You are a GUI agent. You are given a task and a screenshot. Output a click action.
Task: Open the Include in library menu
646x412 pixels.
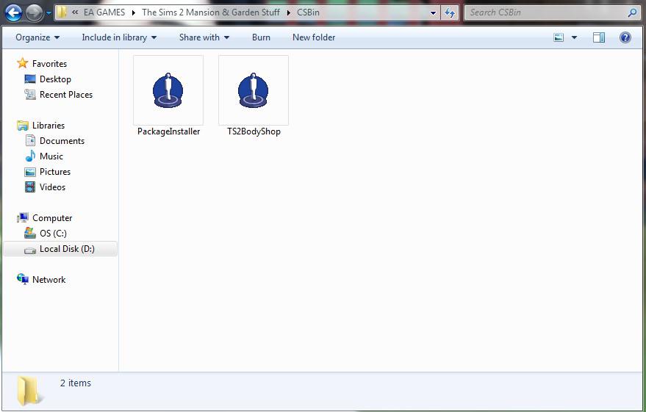click(119, 37)
